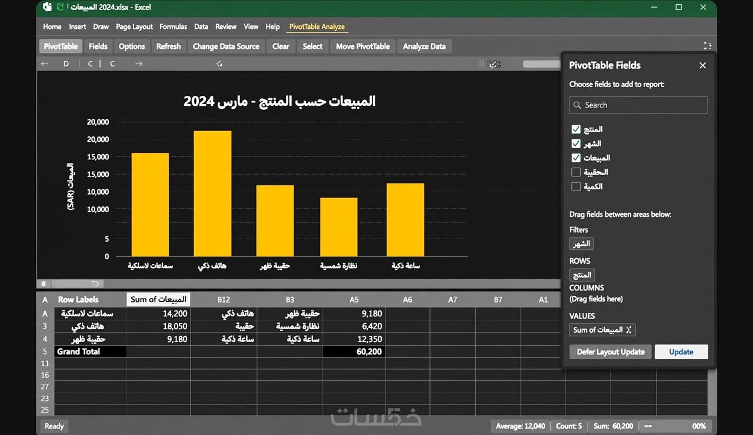
Task: Click the Count: 5 status entry
Action: (569, 426)
